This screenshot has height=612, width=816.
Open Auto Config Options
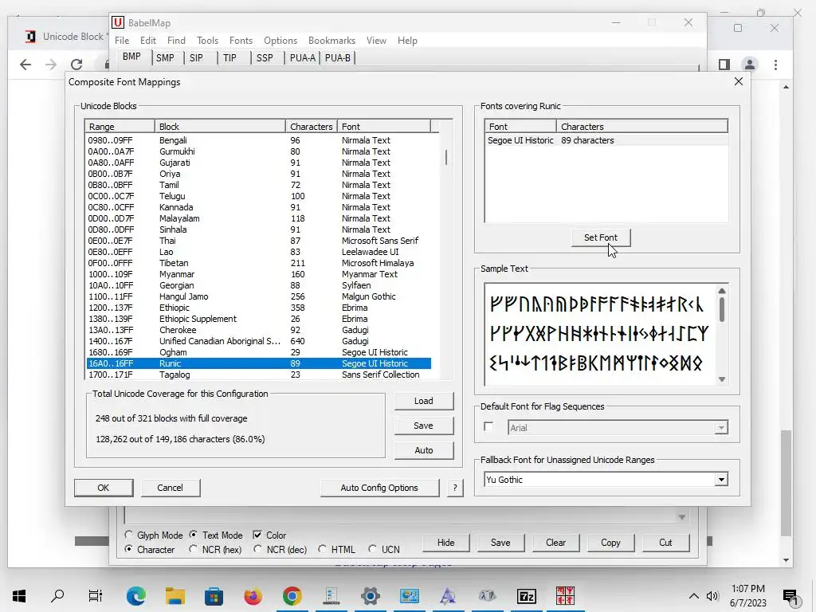[379, 488]
